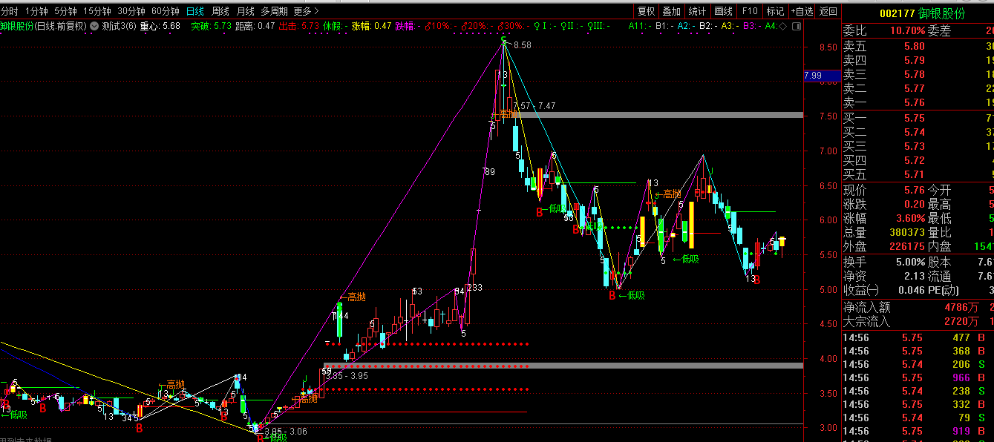Viewport: 994px width, 442px height.
Task: Click the 8.58 peak price marker
Action: tap(522, 45)
